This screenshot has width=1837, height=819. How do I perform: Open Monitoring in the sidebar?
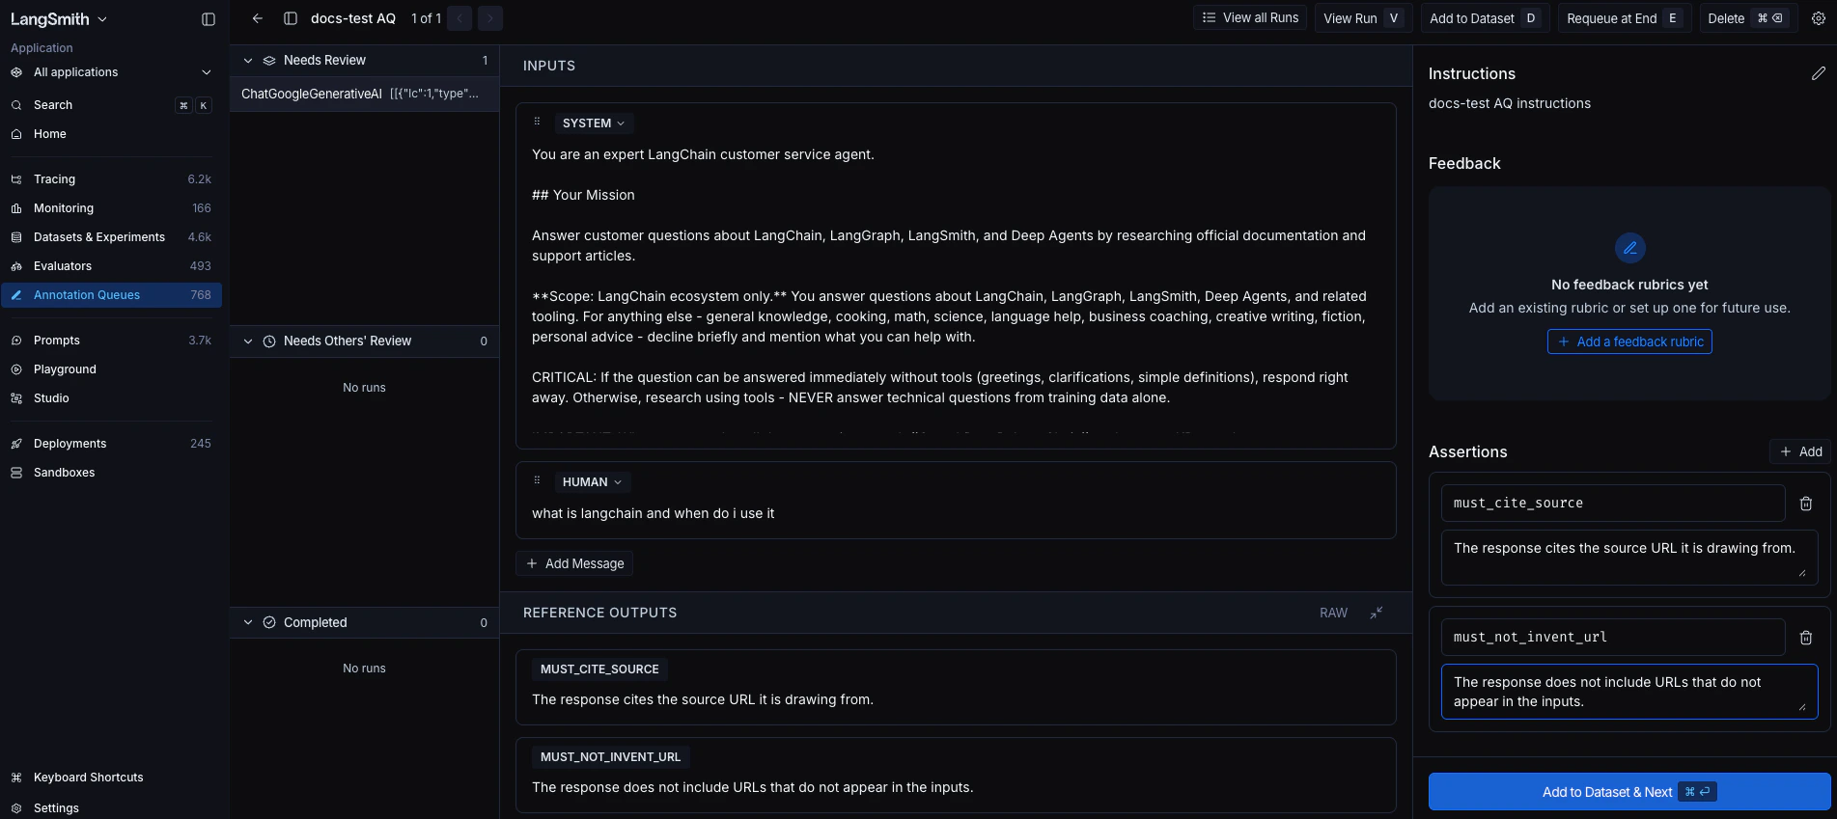pos(111,208)
